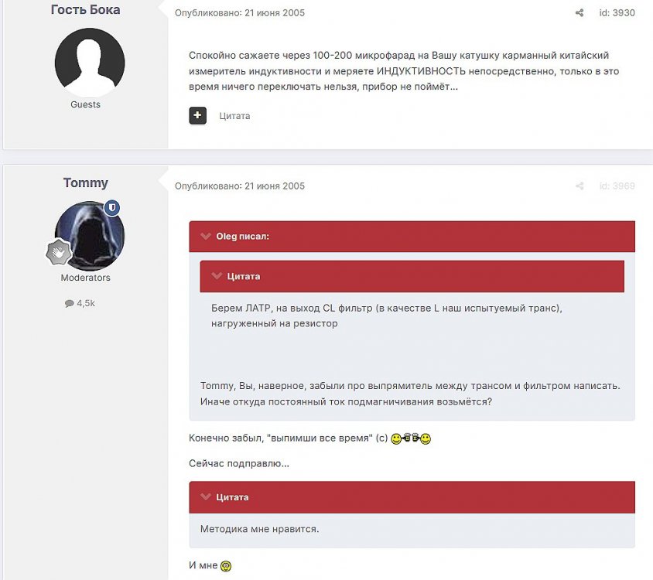
Task: Collapse the lower 'Цитата' quote block
Action: [x=206, y=496]
